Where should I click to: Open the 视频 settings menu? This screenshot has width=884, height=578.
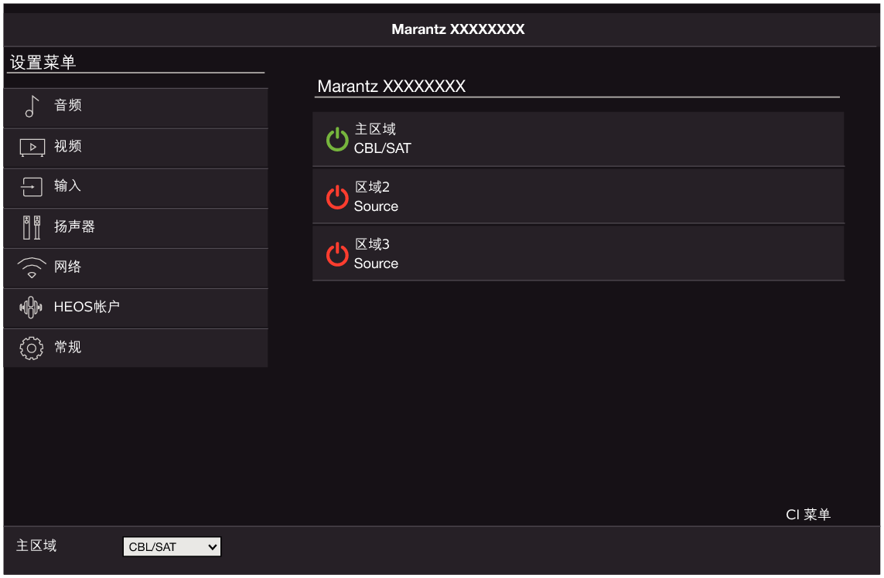point(135,148)
